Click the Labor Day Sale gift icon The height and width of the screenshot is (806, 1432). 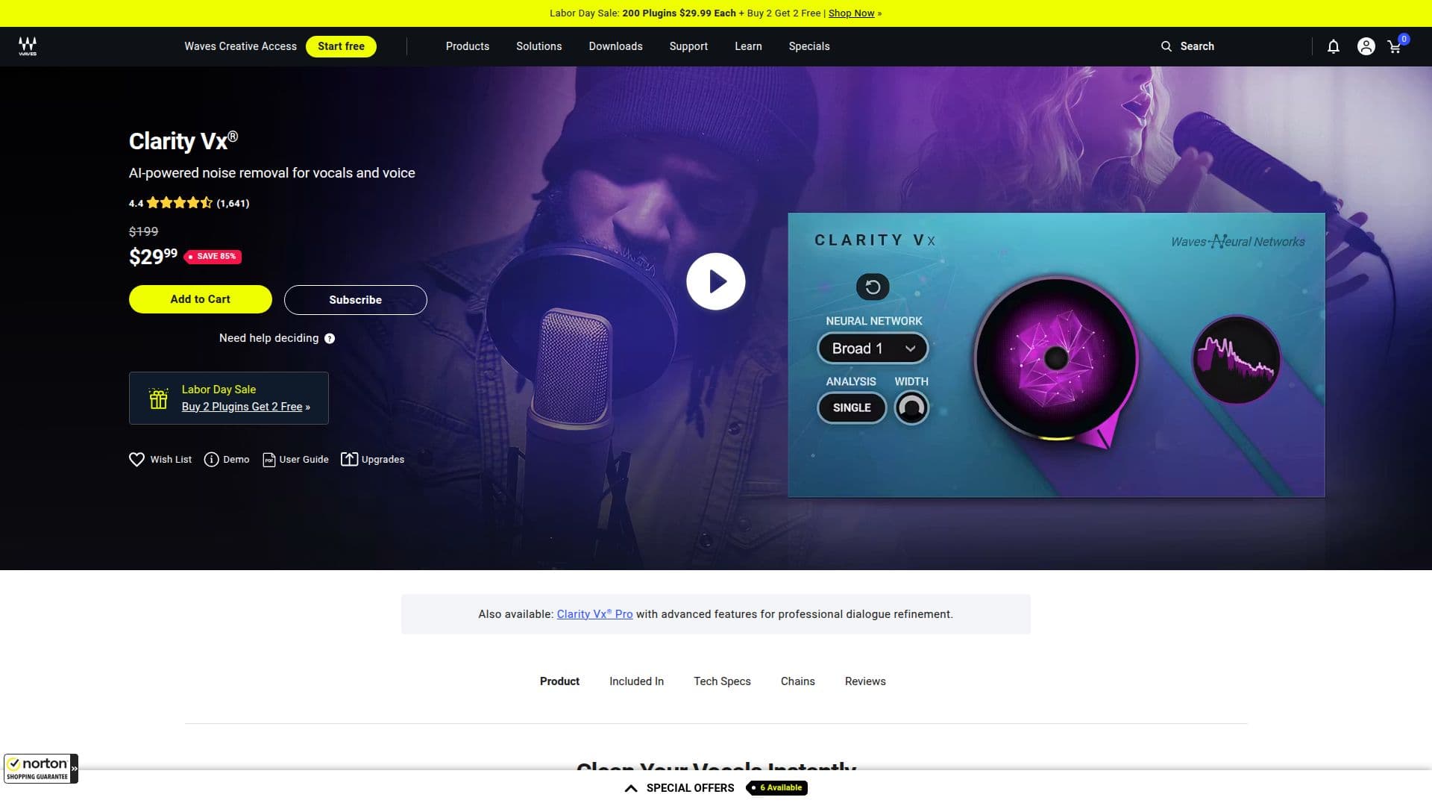coord(158,399)
